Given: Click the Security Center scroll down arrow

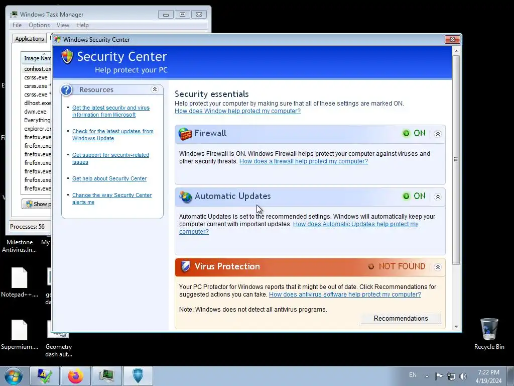Looking at the screenshot, I should [x=456, y=327].
